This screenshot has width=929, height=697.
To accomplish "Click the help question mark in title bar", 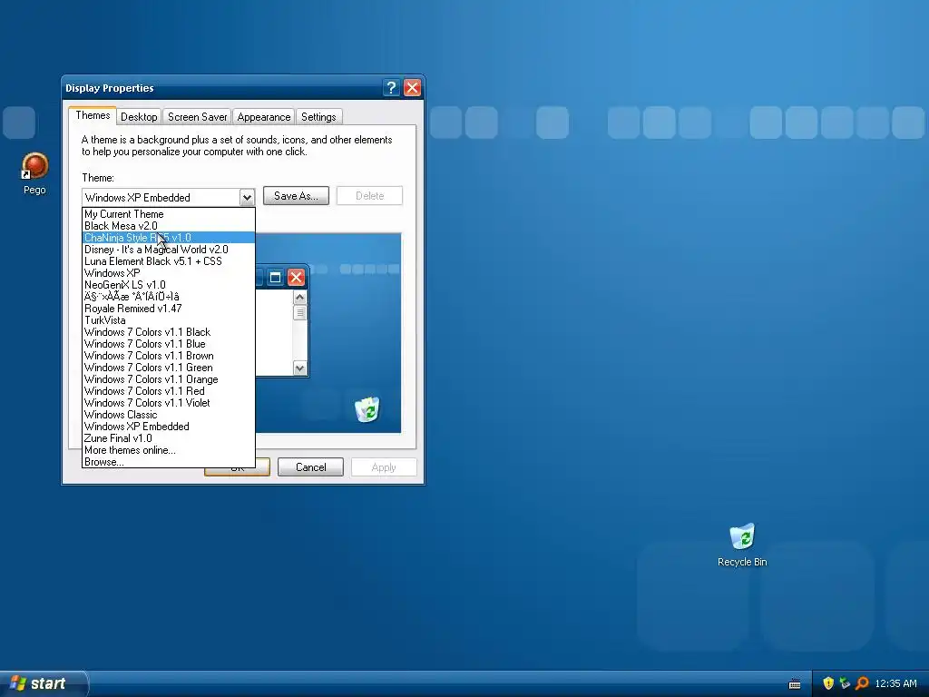I will (x=391, y=88).
